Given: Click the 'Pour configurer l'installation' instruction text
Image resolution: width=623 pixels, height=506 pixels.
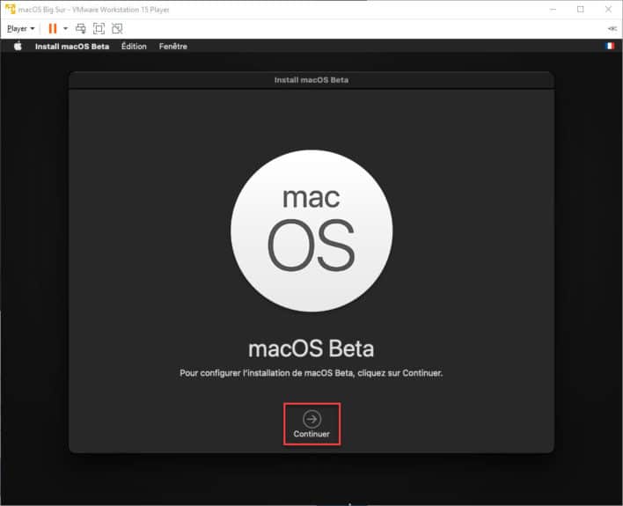Looking at the screenshot, I should (x=311, y=373).
